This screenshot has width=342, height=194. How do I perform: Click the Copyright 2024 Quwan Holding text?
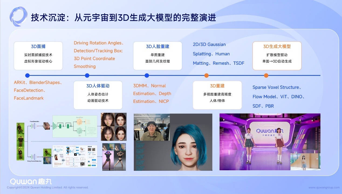(48, 188)
